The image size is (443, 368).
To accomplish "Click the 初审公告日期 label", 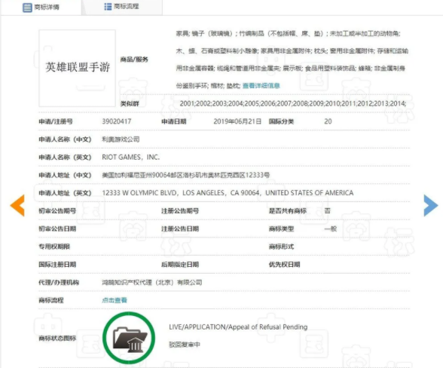I will click(x=57, y=228).
